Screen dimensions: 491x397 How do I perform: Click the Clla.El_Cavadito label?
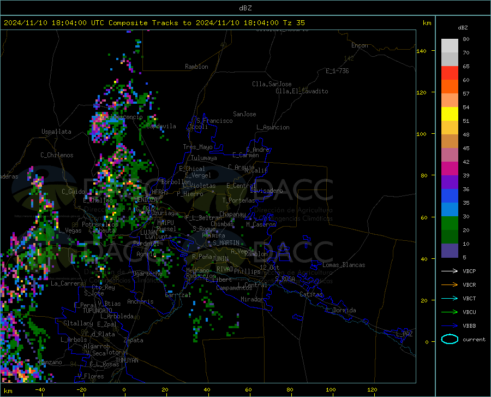[302, 91]
